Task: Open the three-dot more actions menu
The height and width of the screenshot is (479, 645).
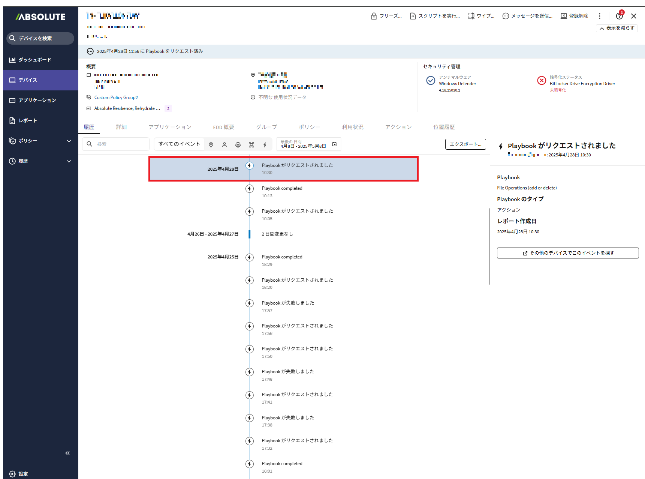Action: pyautogui.click(x=599, y=16)
